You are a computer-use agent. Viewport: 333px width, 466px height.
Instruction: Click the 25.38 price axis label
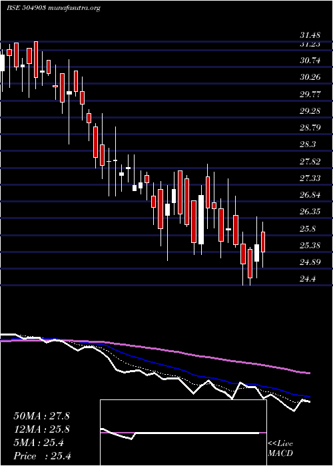click(x=310, y=246)
